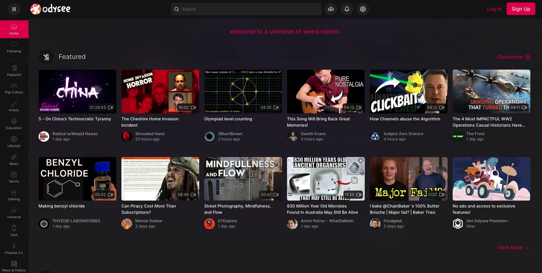Expand Customize options for homepage
542x273 pixels.
click(513, 57)
